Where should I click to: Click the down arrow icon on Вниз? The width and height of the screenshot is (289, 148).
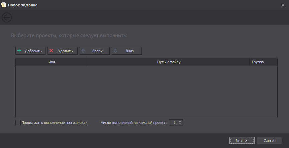(115, 51)
